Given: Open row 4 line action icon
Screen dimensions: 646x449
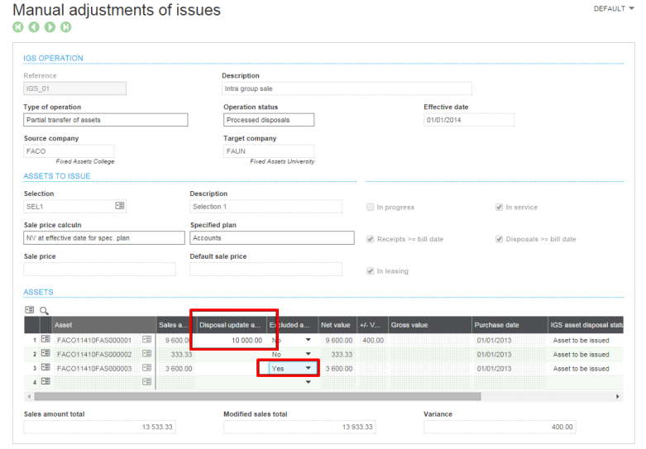Looking at the screenshot, I should point(45,381).
